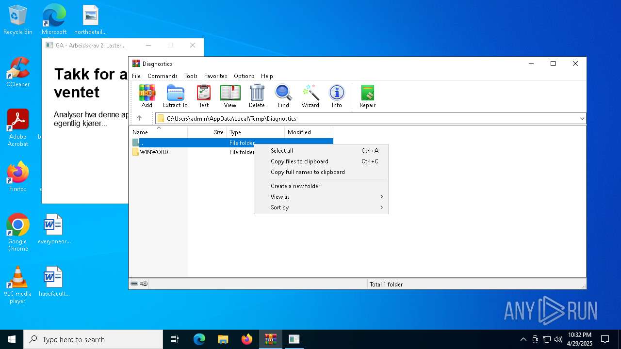Click the address path field

pyautogui.click(x=371, y=118)
